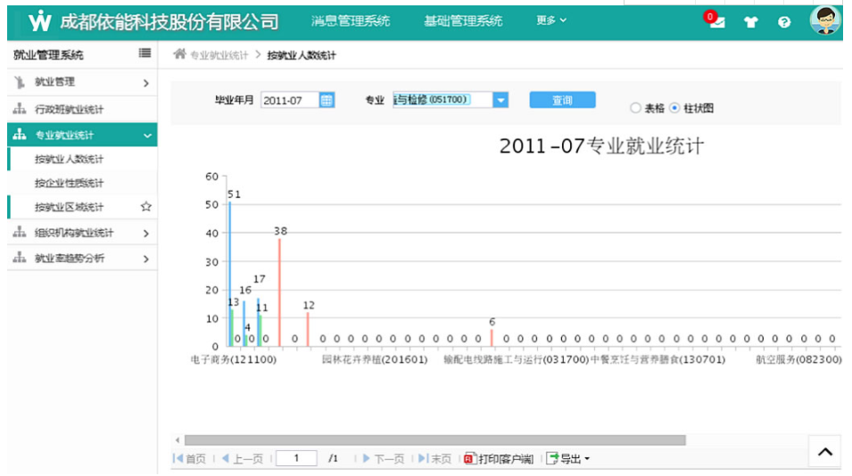Click the horizontal scrollbar thumb

click(x=434, y=439)
